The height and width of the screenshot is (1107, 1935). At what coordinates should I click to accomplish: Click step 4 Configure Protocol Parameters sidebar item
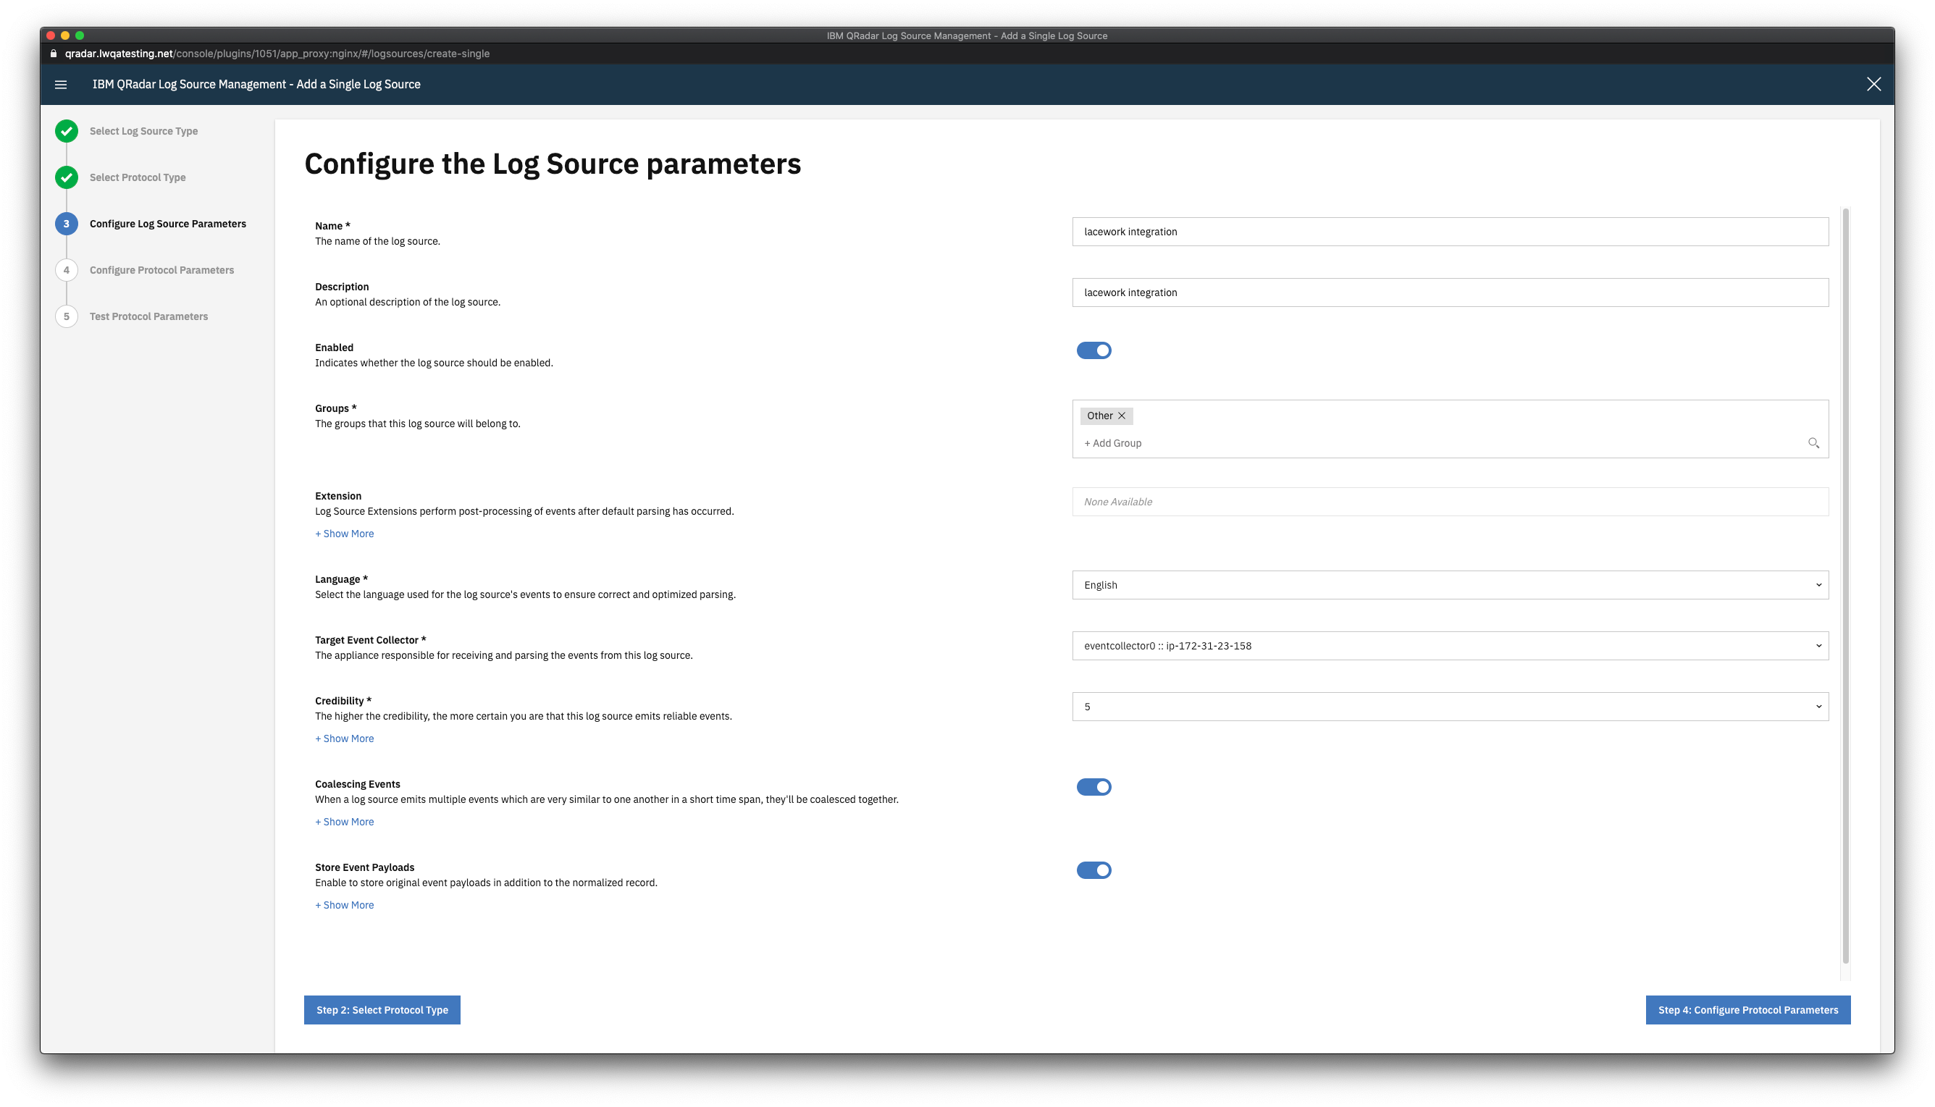[x=161, y=270]
